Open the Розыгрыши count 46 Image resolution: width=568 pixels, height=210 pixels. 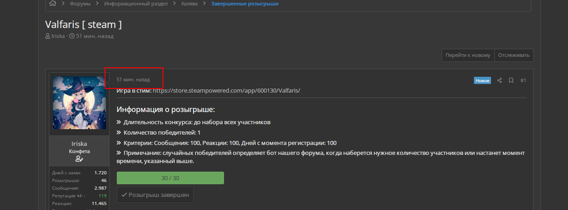pyautogui.click(x=104, y=181)
